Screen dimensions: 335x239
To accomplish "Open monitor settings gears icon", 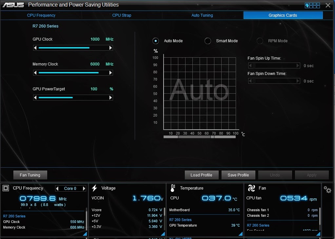I will click(x=327, y=190).
